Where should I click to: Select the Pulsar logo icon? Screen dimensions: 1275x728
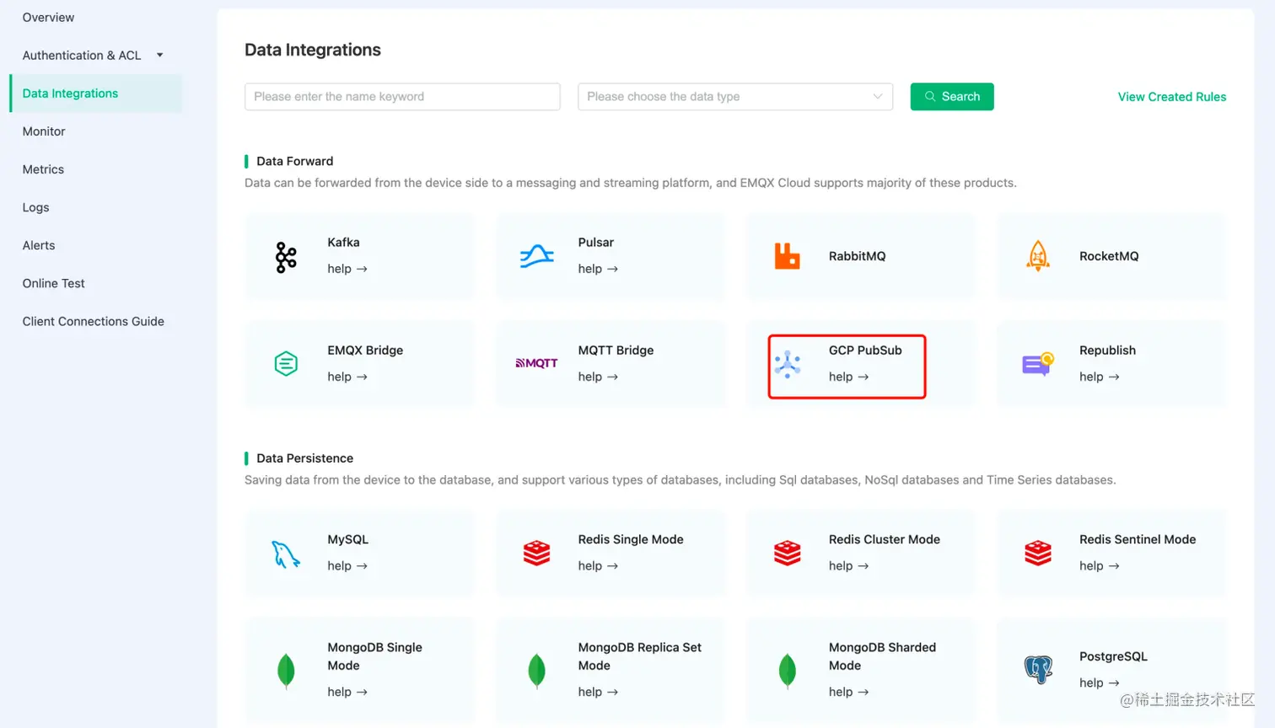click(x=537, y=256)
